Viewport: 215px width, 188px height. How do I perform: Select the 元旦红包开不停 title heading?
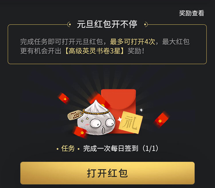(107, 24)
